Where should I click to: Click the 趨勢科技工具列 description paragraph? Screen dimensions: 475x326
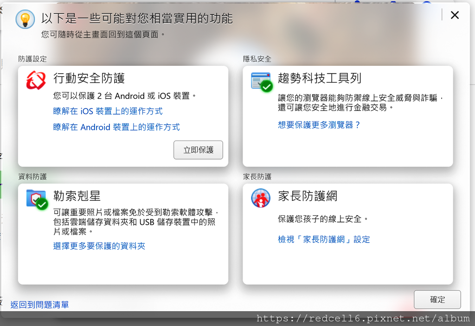361,102
